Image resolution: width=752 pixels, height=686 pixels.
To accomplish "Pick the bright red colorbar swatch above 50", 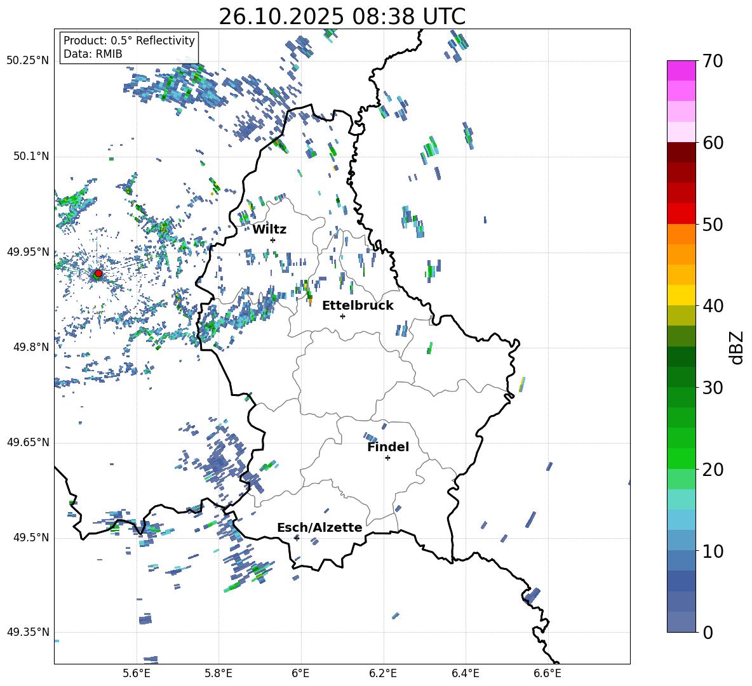I will pos(681,213).
